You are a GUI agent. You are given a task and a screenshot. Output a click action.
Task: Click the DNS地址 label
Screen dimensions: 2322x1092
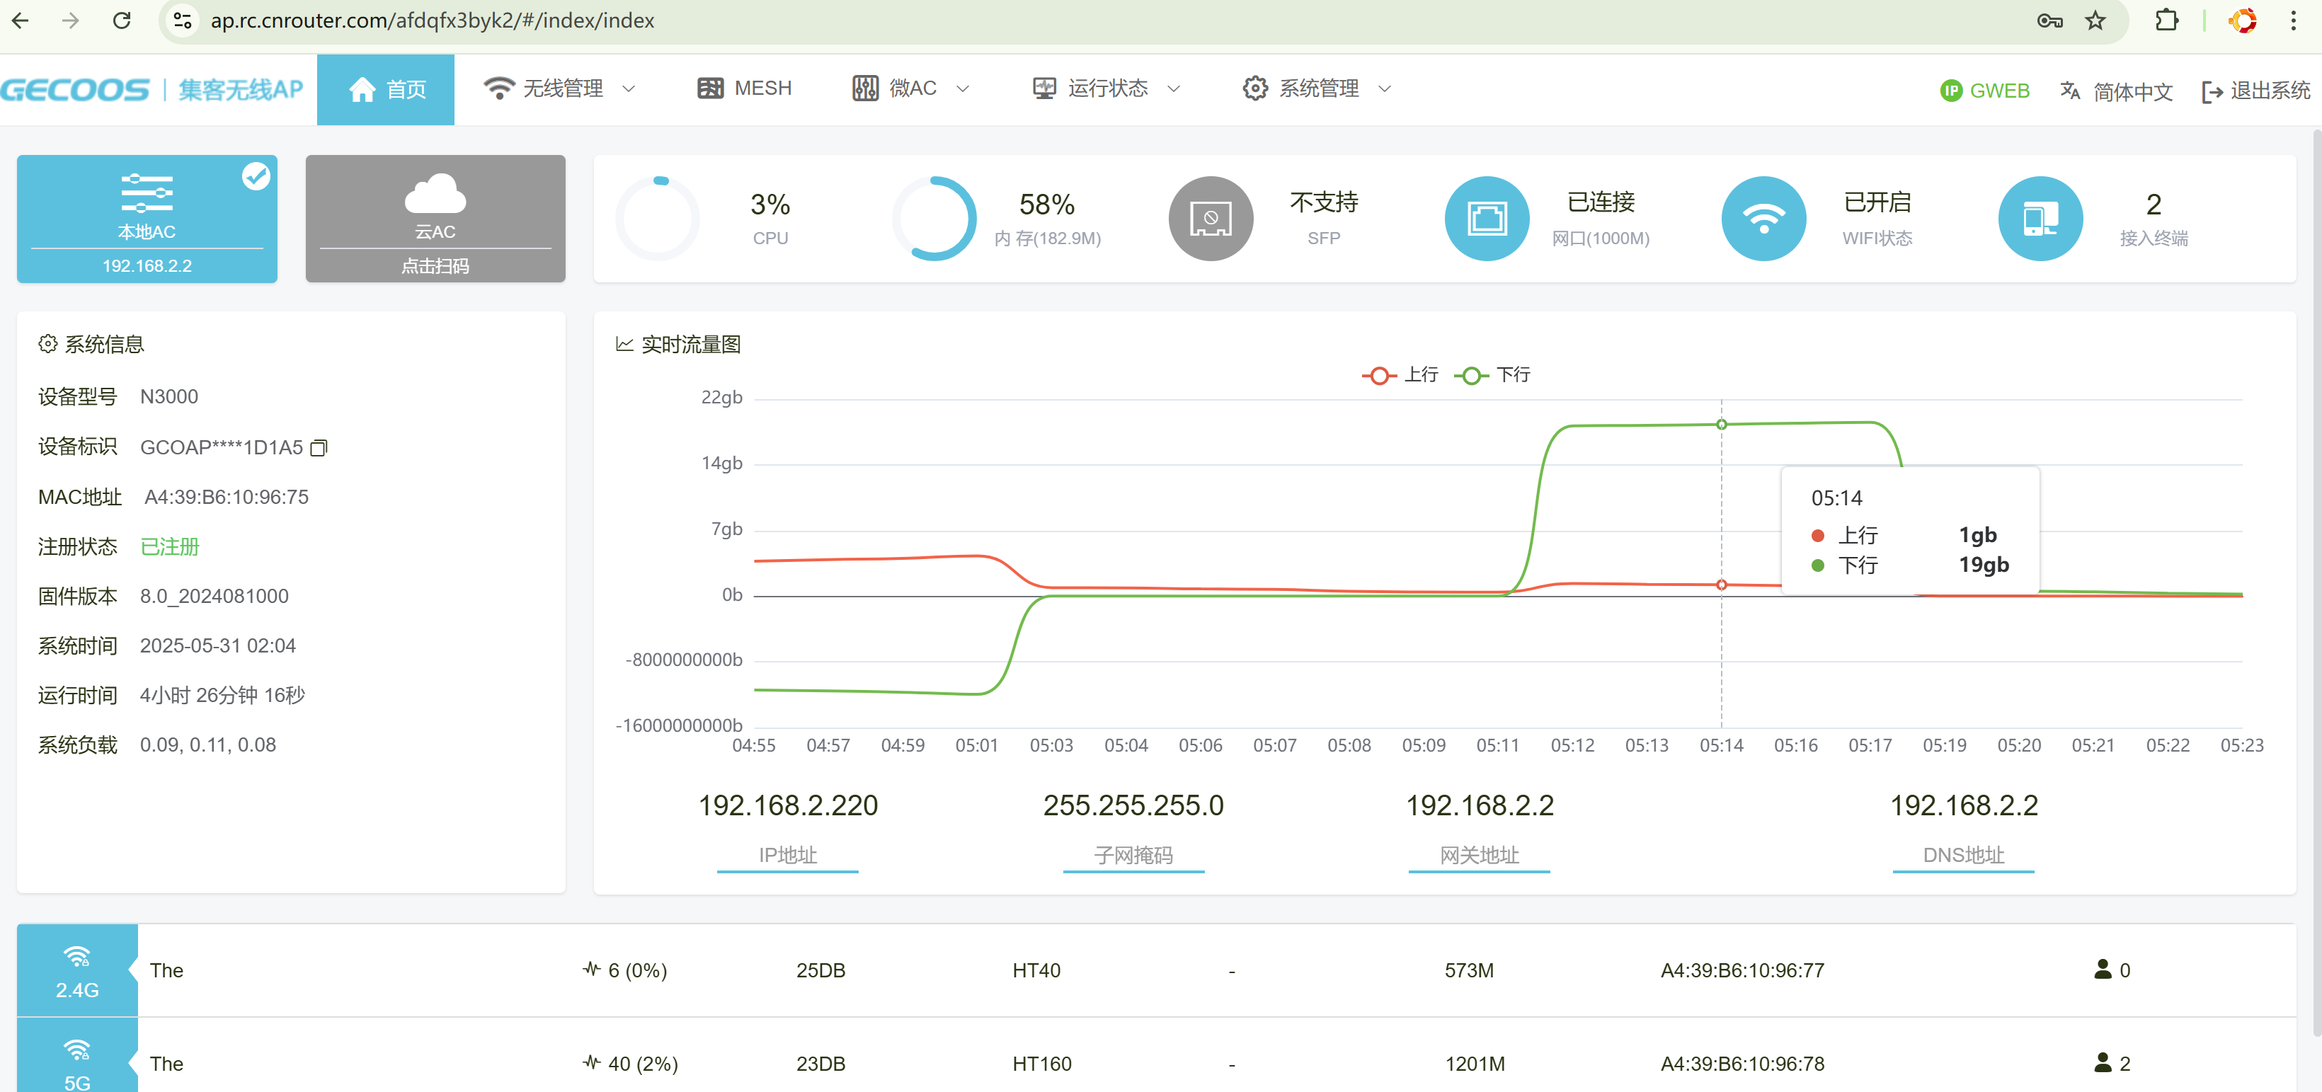point(1963,855)
